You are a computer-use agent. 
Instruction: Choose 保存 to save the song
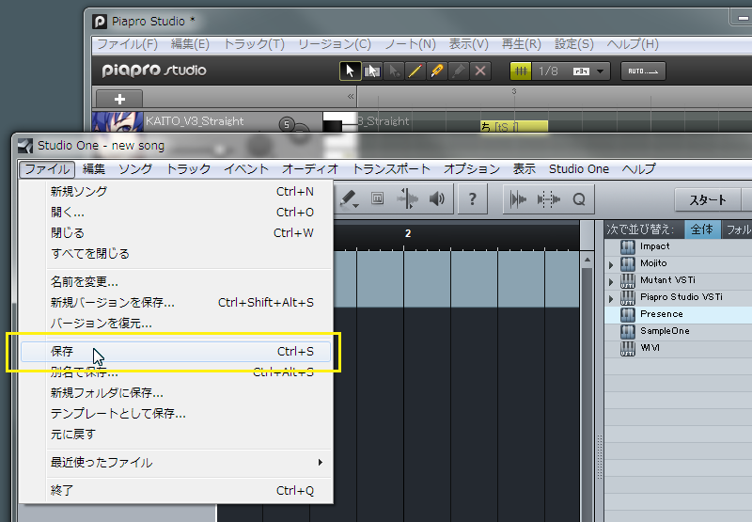pyautogui.click(x=177, y=352)
